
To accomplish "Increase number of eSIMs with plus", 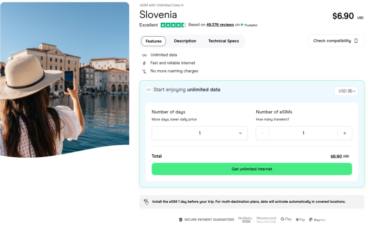I will [x=345, y=133].
